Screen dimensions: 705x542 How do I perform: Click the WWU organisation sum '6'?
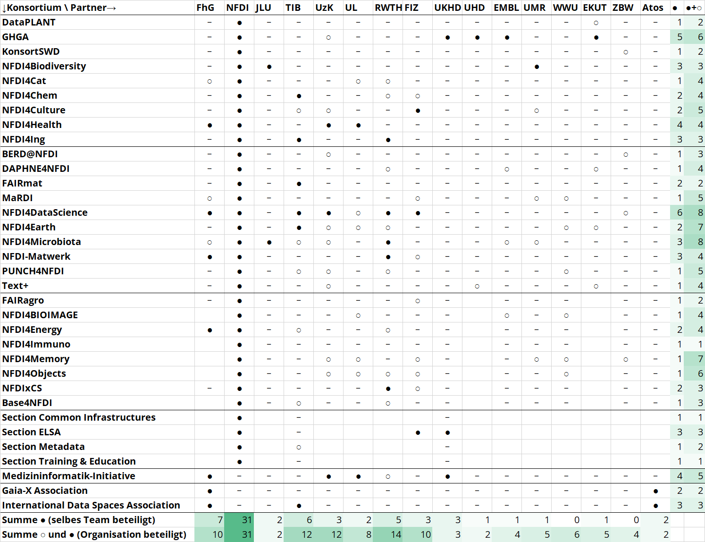[x=566, y=534]
